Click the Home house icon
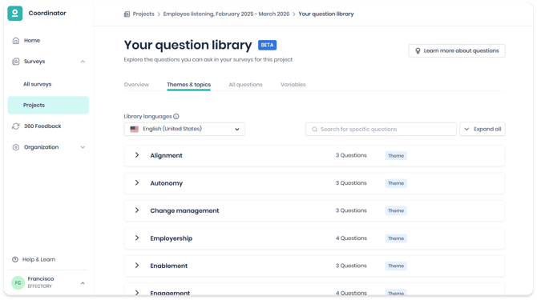Viewport: 537px width, 300px height. click(16, 40)
